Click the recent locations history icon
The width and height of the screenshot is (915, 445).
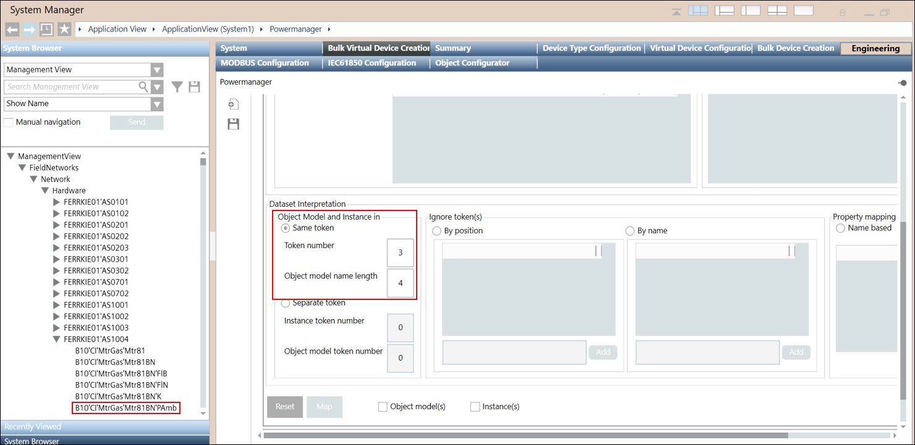click(x=47, y=28)
